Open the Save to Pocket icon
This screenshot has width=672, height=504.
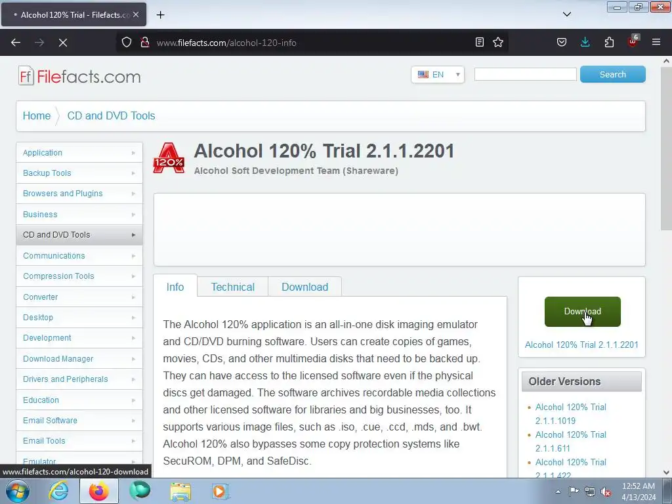[562, 42]
